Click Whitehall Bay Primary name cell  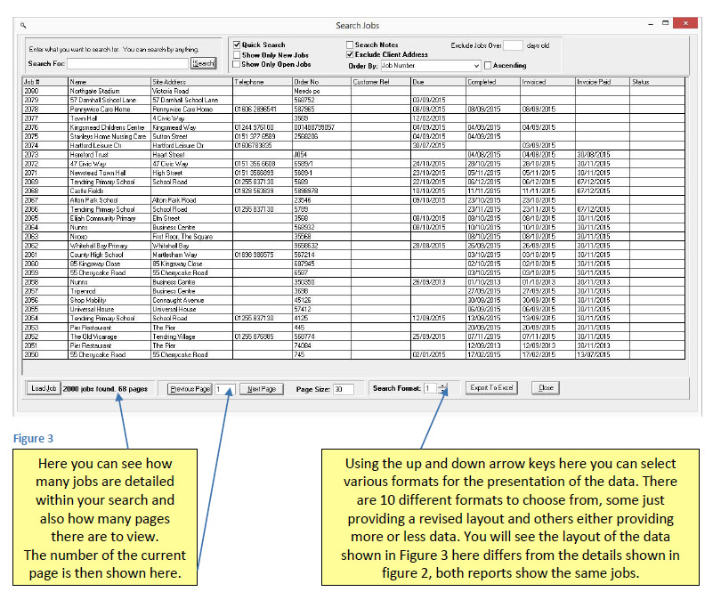tap(109, 246)
